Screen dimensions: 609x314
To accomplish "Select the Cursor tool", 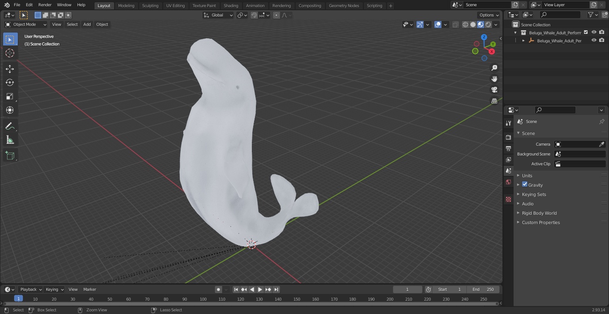I will (x=10, y=53).
